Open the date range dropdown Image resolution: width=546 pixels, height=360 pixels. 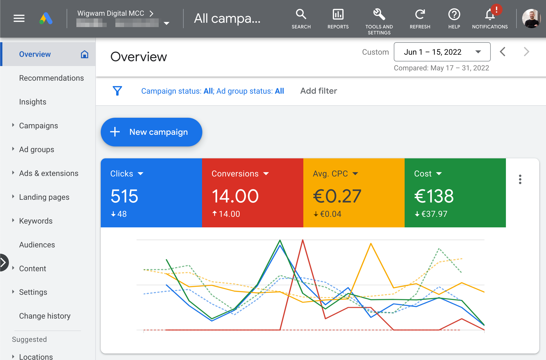442,52
